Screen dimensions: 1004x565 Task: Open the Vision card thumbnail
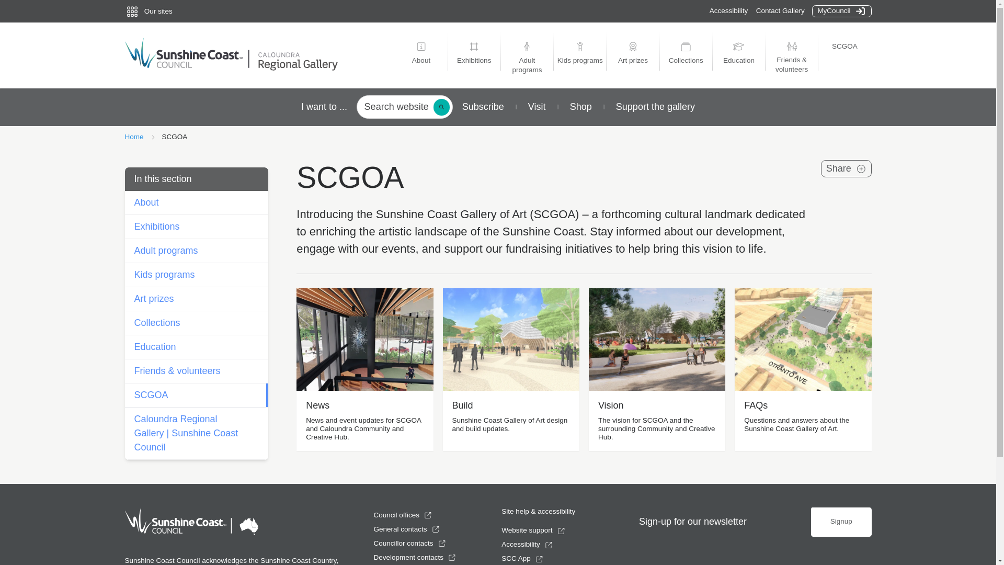pos(657,340)
